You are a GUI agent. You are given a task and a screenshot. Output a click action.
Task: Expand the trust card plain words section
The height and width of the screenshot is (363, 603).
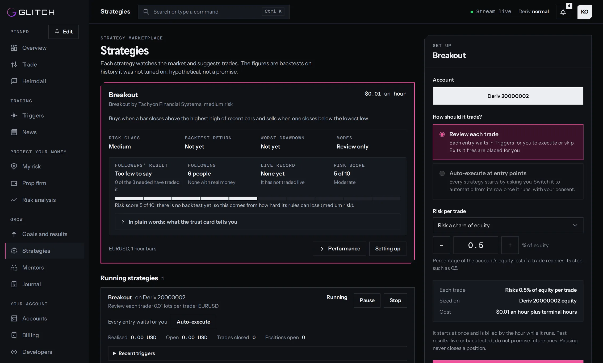pos(257,222)
